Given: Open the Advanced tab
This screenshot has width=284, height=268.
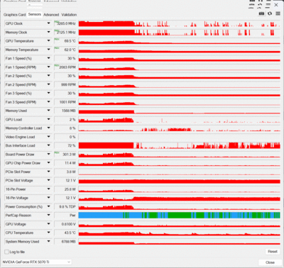Looking at the screenshot, I should [x=51, y=15].
